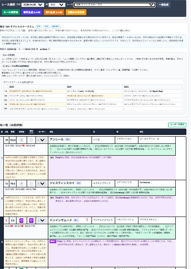Click the 空欄のみ再生成 button
This screenshot has height=269, width=191.
click(76, 12)
